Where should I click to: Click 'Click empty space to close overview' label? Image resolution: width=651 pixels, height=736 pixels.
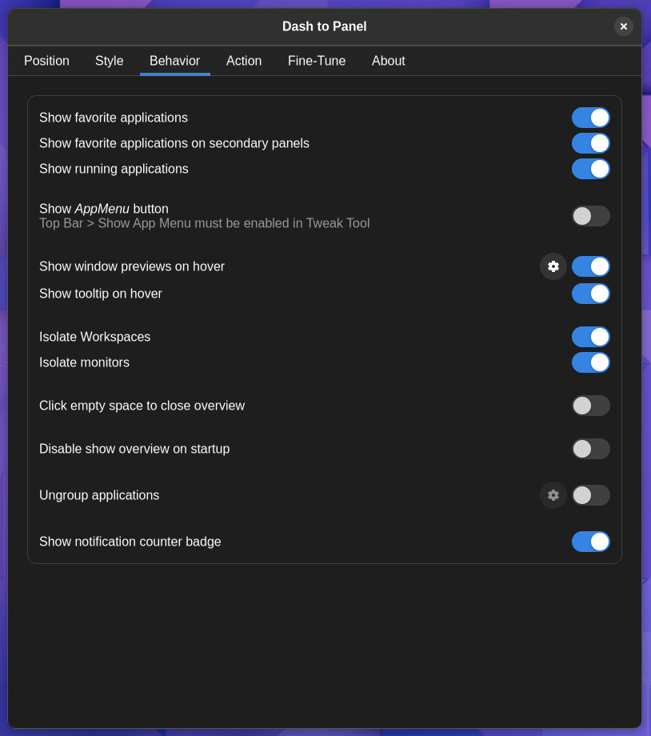(x=142, y=406)
